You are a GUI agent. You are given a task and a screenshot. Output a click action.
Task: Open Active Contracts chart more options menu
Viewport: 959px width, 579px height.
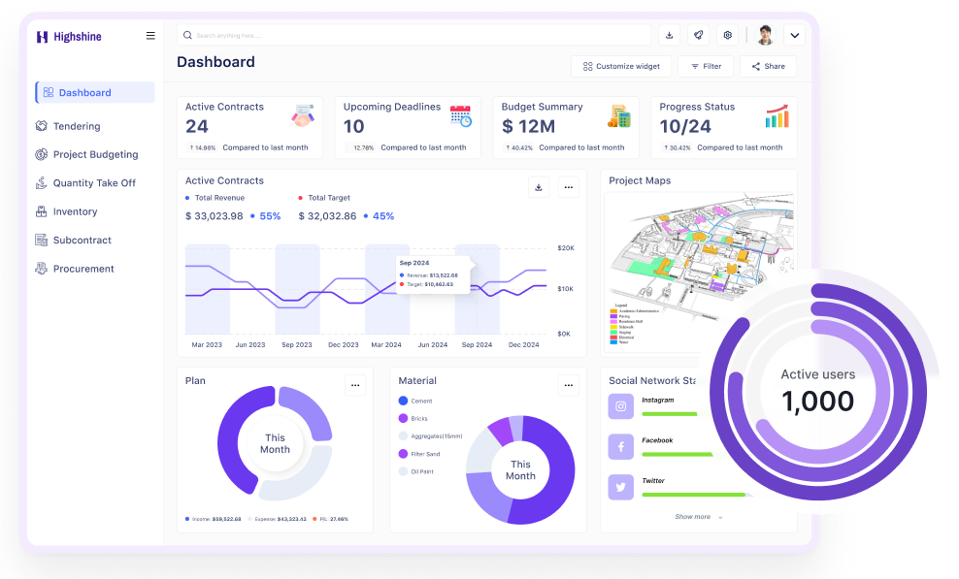click(x=568, y=187)
